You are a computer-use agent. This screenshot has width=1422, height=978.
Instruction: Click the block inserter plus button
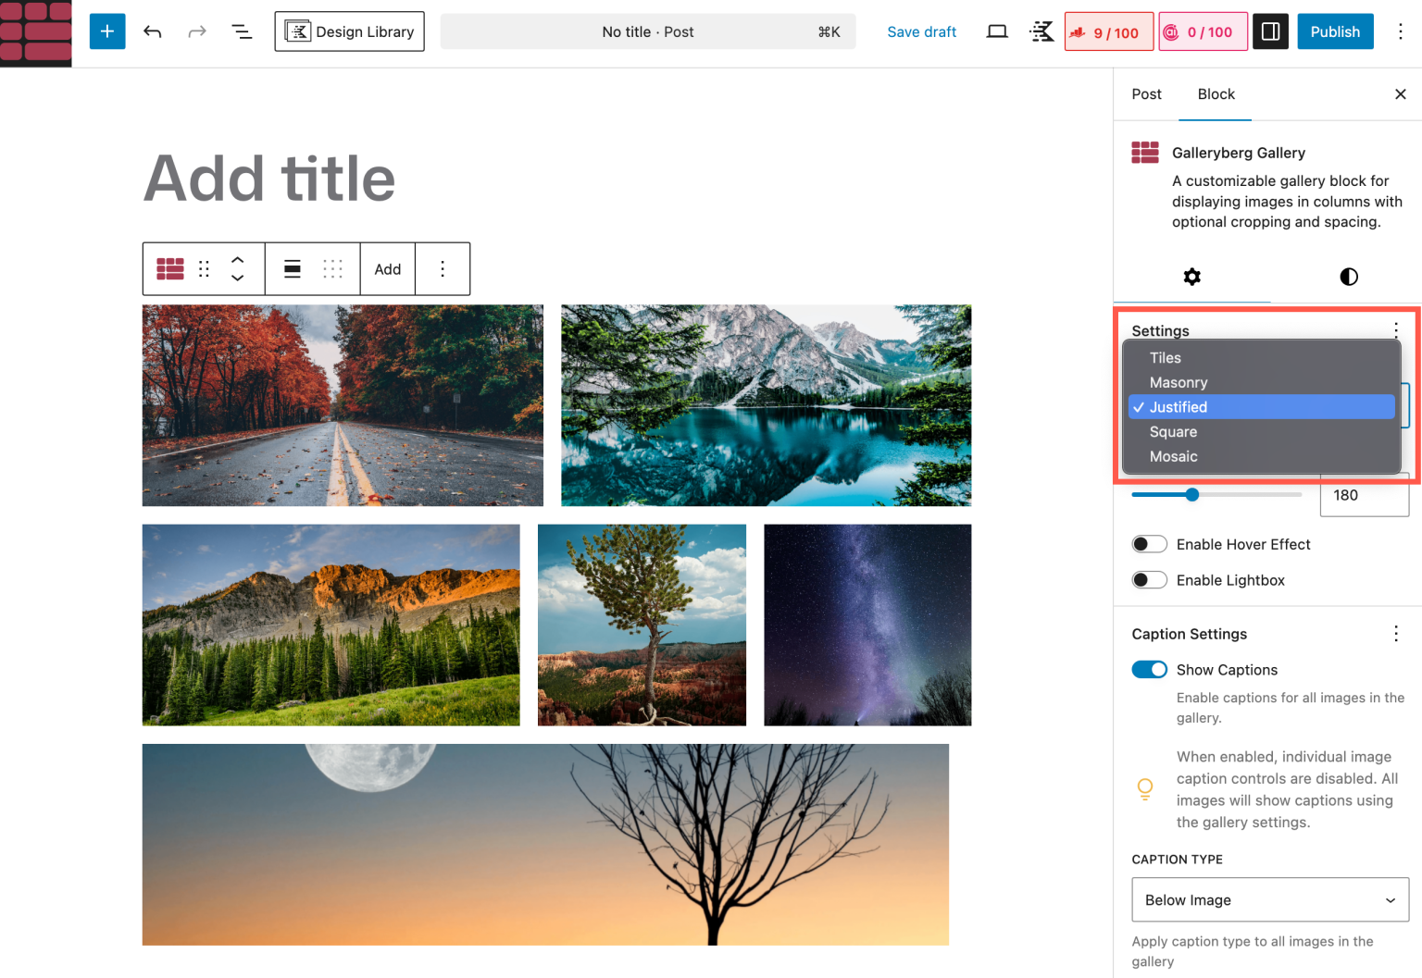[107, 31]
